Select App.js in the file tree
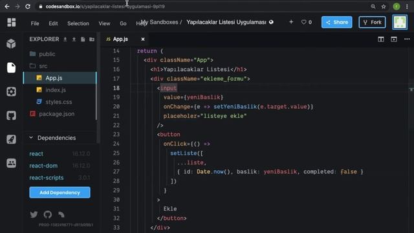This screenshot has height=233, width=414. [x=60, y=78]
